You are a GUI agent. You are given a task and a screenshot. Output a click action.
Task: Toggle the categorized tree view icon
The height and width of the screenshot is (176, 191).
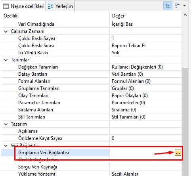click(168, 6)
